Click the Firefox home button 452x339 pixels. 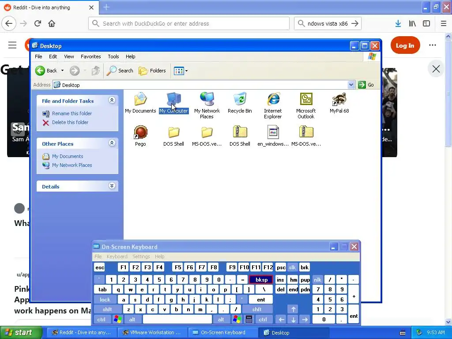click(x=52, y=23)
